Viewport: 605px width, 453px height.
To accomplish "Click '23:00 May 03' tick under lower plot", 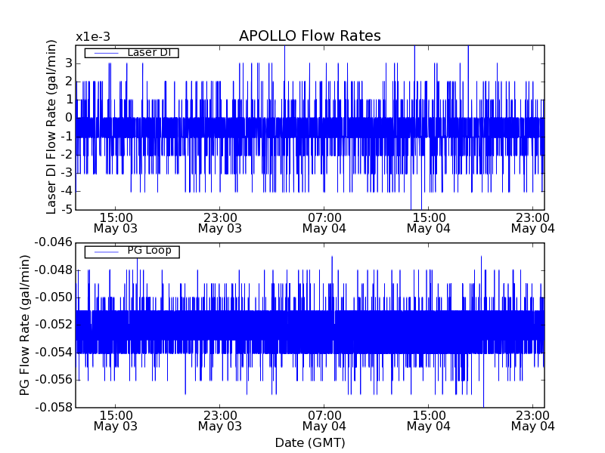I will (x=219, y=421).
